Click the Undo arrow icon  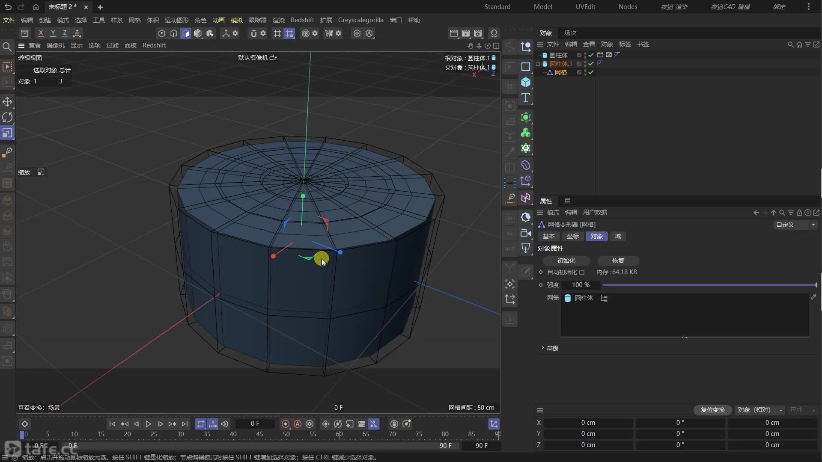tap(8, 7)
